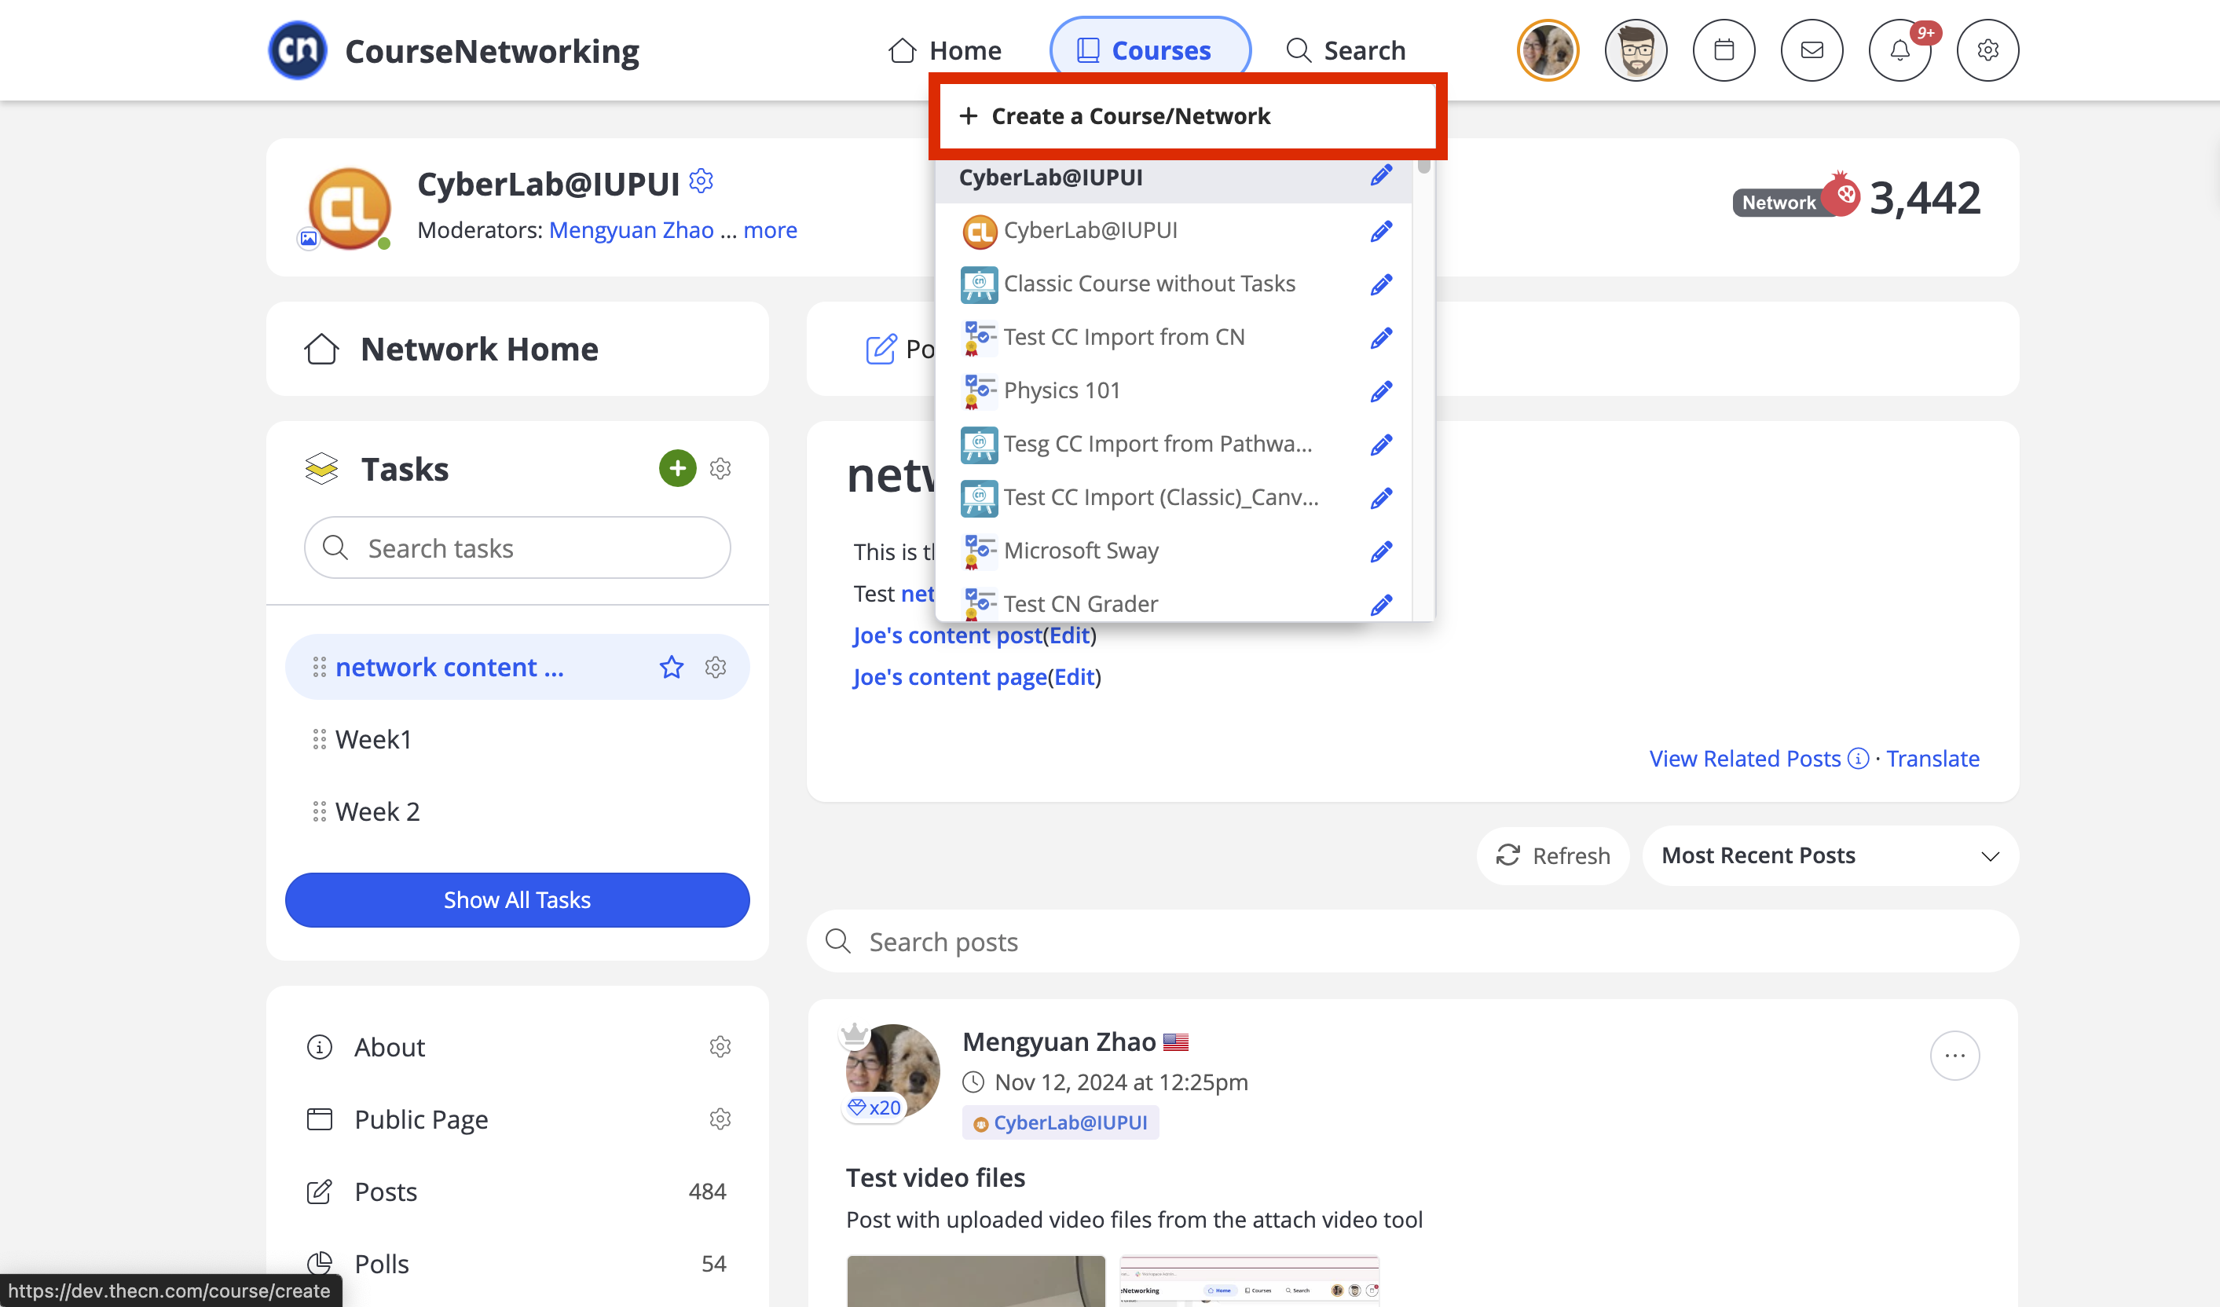Click pencil icon for Microsoft Sway
The height and width of the screenshot is (1307, 2220).
(1380, 551)
